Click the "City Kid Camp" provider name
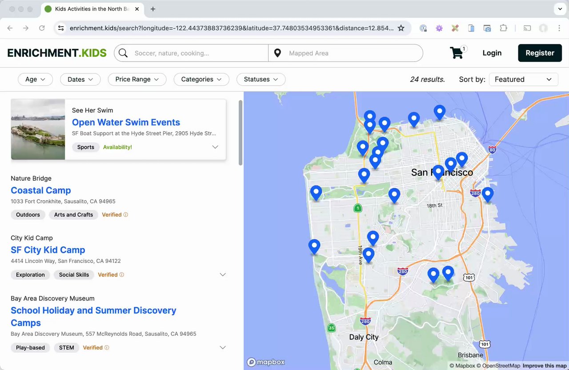The width and height of the screenshot is (569, 370). 32,238
